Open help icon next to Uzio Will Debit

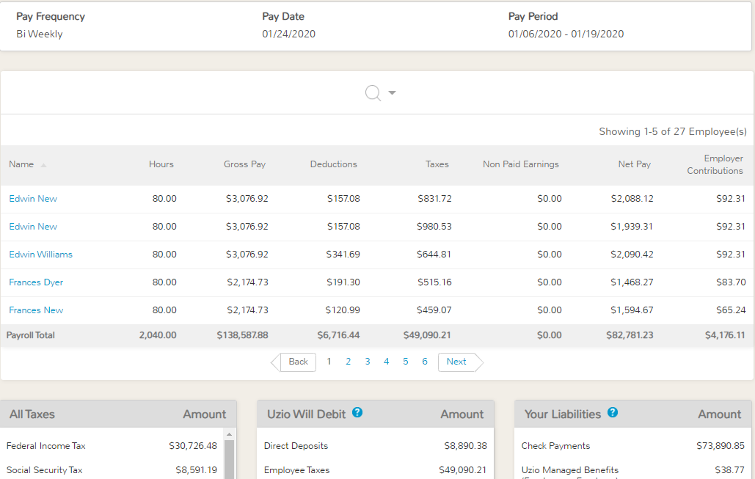click(357, 413)
